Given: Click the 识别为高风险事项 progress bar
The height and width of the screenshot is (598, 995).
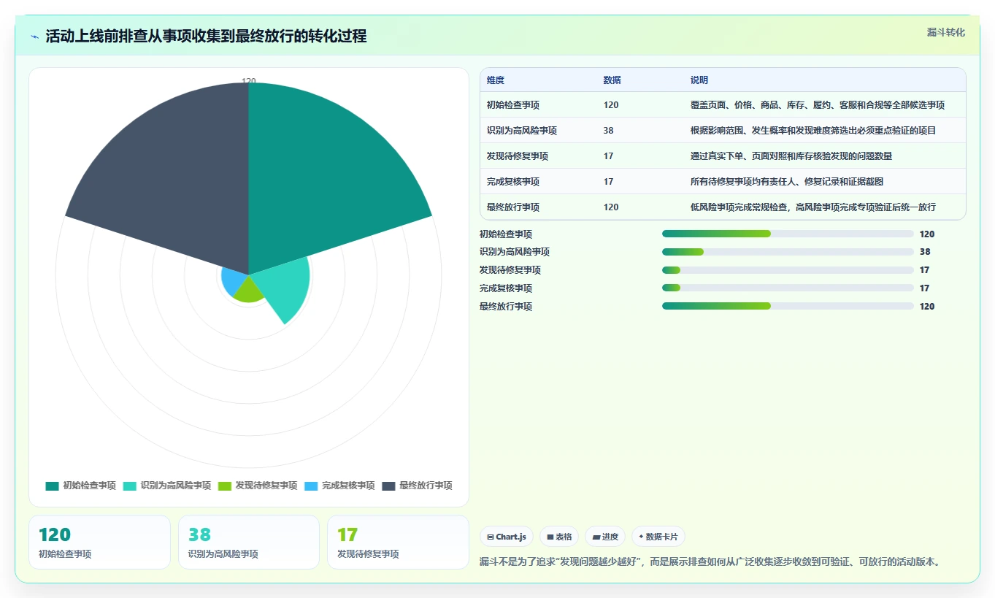Looking at the screenshot, I should pos(788,252).
